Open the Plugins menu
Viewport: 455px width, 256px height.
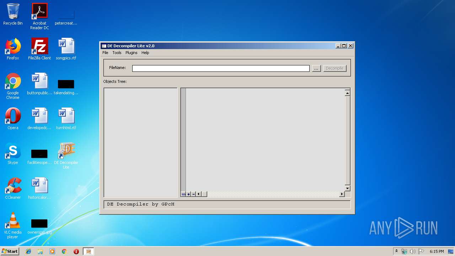[132, 53]
